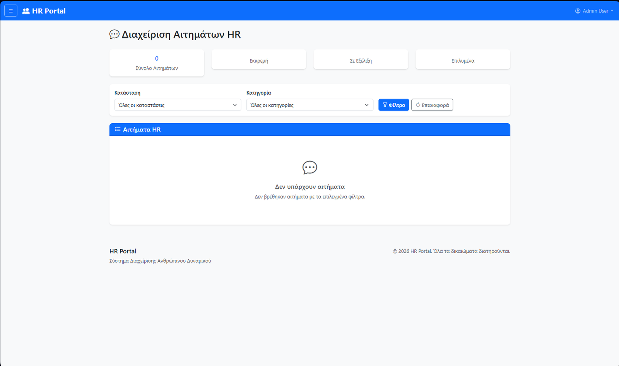Expand the Κατηγορία category dropdown
This screenshot has width=619, height=366.
point(309,105)
